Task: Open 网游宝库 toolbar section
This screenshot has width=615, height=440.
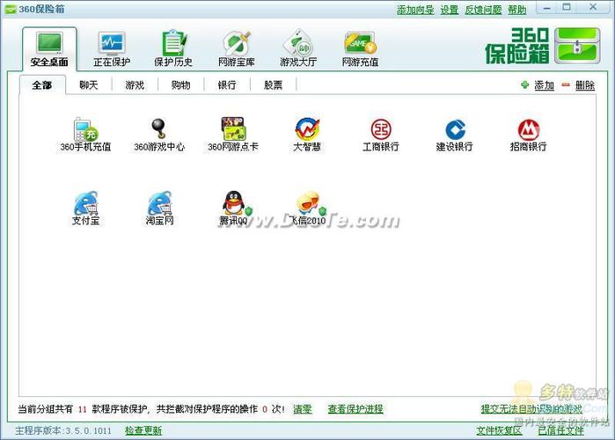Action: (x=236, y=48)
